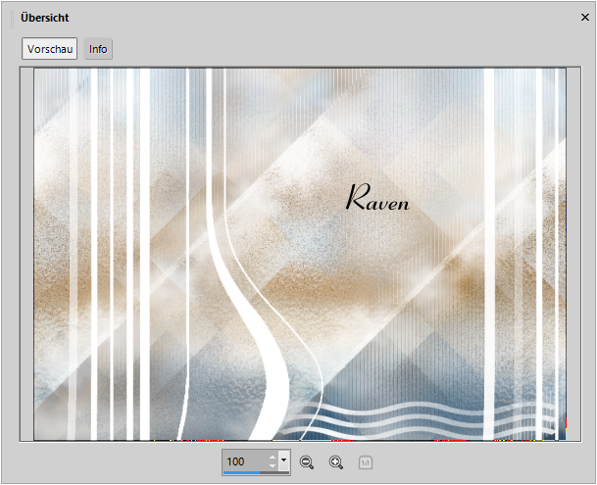Screen dimensions: 597x485
Task: Click the grey margin right of the preview image
Action: 573,255
